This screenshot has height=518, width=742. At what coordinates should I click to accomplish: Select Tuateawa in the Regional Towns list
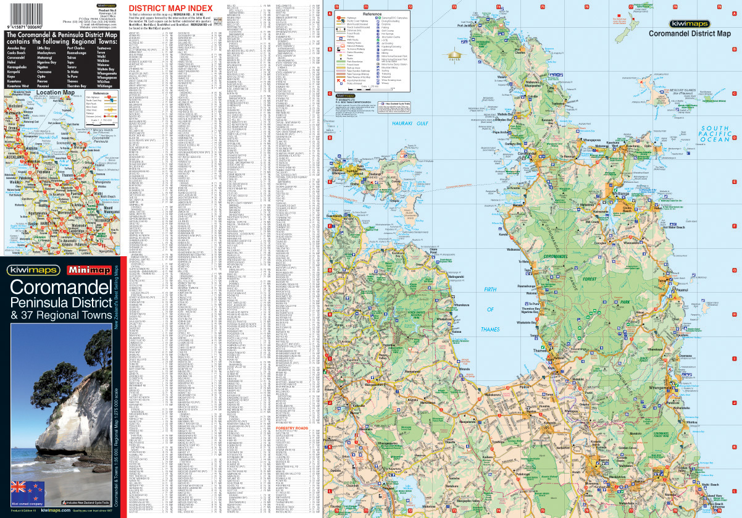pos(104,48)
